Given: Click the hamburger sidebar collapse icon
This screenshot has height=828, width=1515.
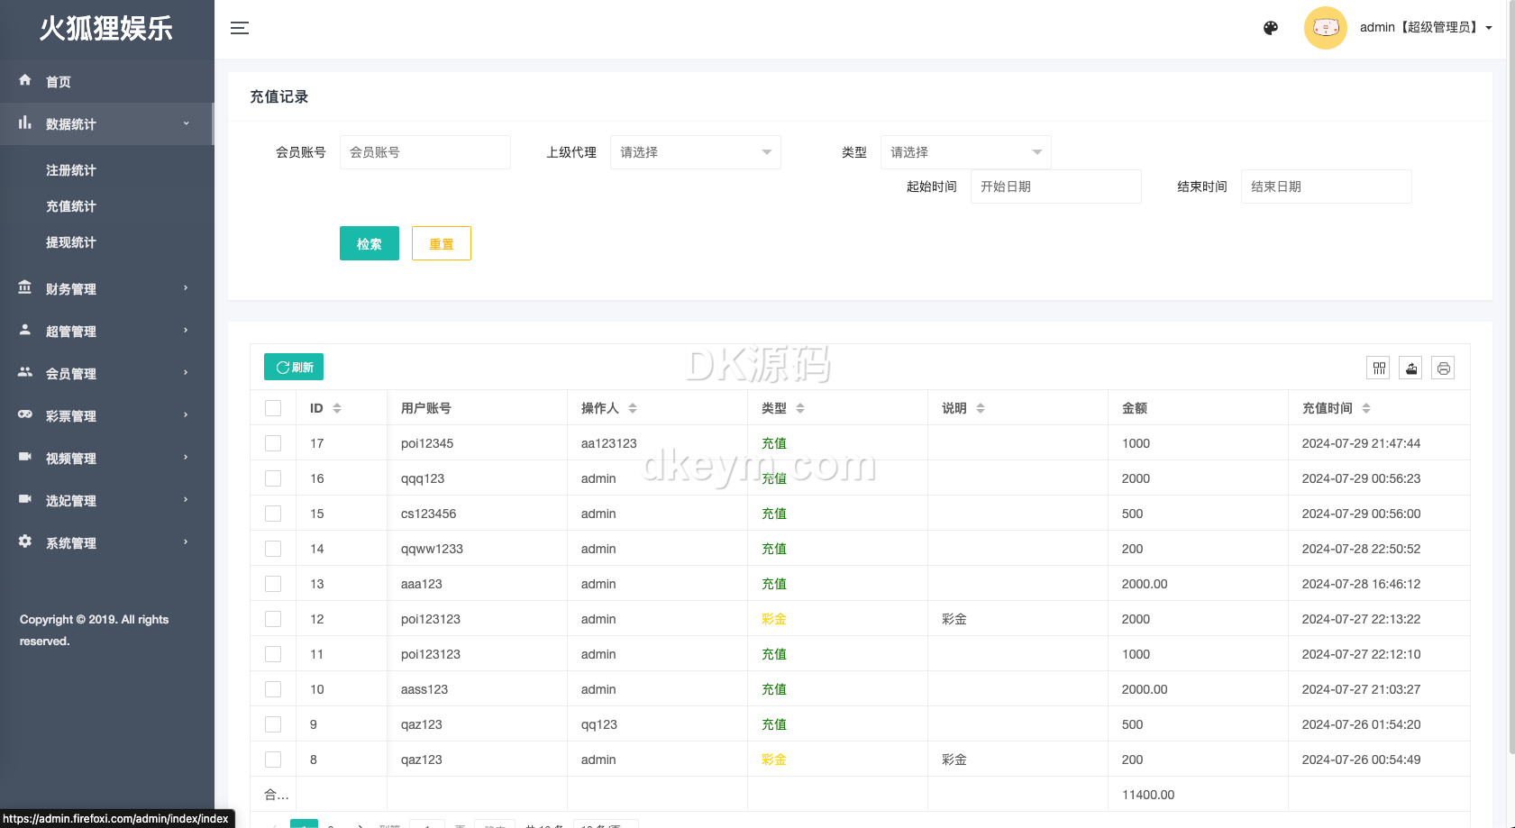Looking at the screenshot, I should point(240,28).
